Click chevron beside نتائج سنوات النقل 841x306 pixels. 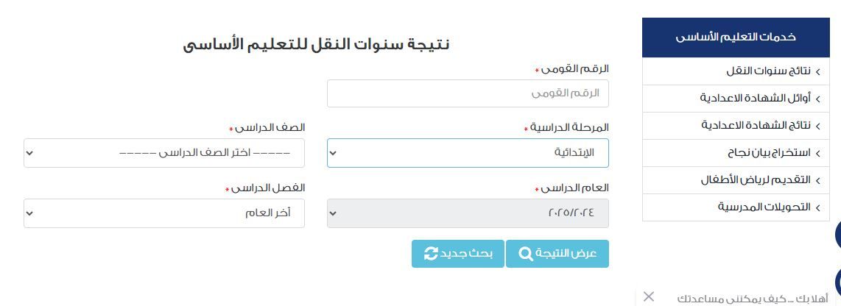click(817, 72)
